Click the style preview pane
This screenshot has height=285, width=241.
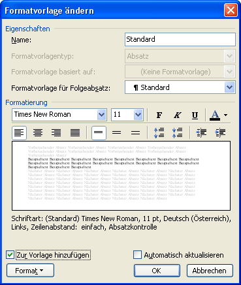pos(121,175)
